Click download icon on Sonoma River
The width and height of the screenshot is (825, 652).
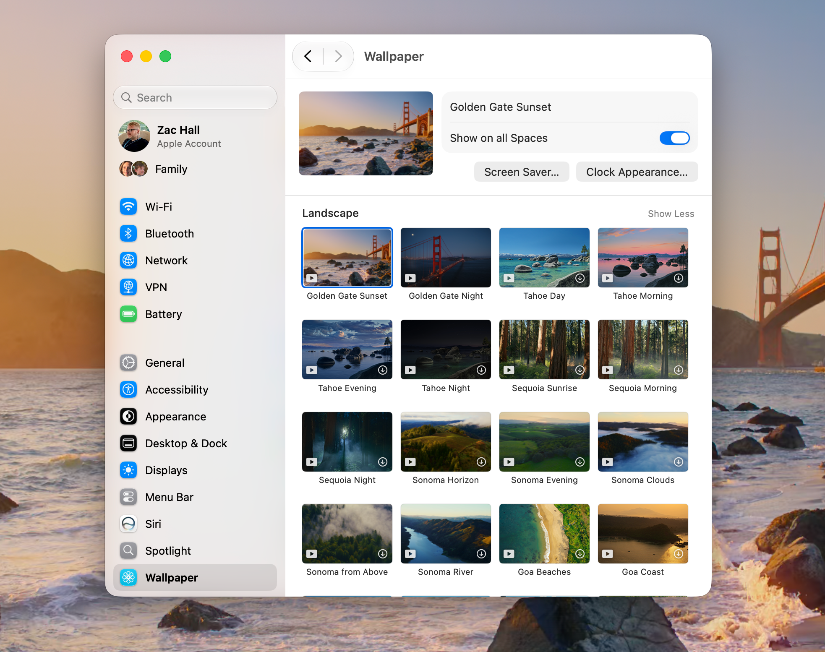(x=481, y=554)
